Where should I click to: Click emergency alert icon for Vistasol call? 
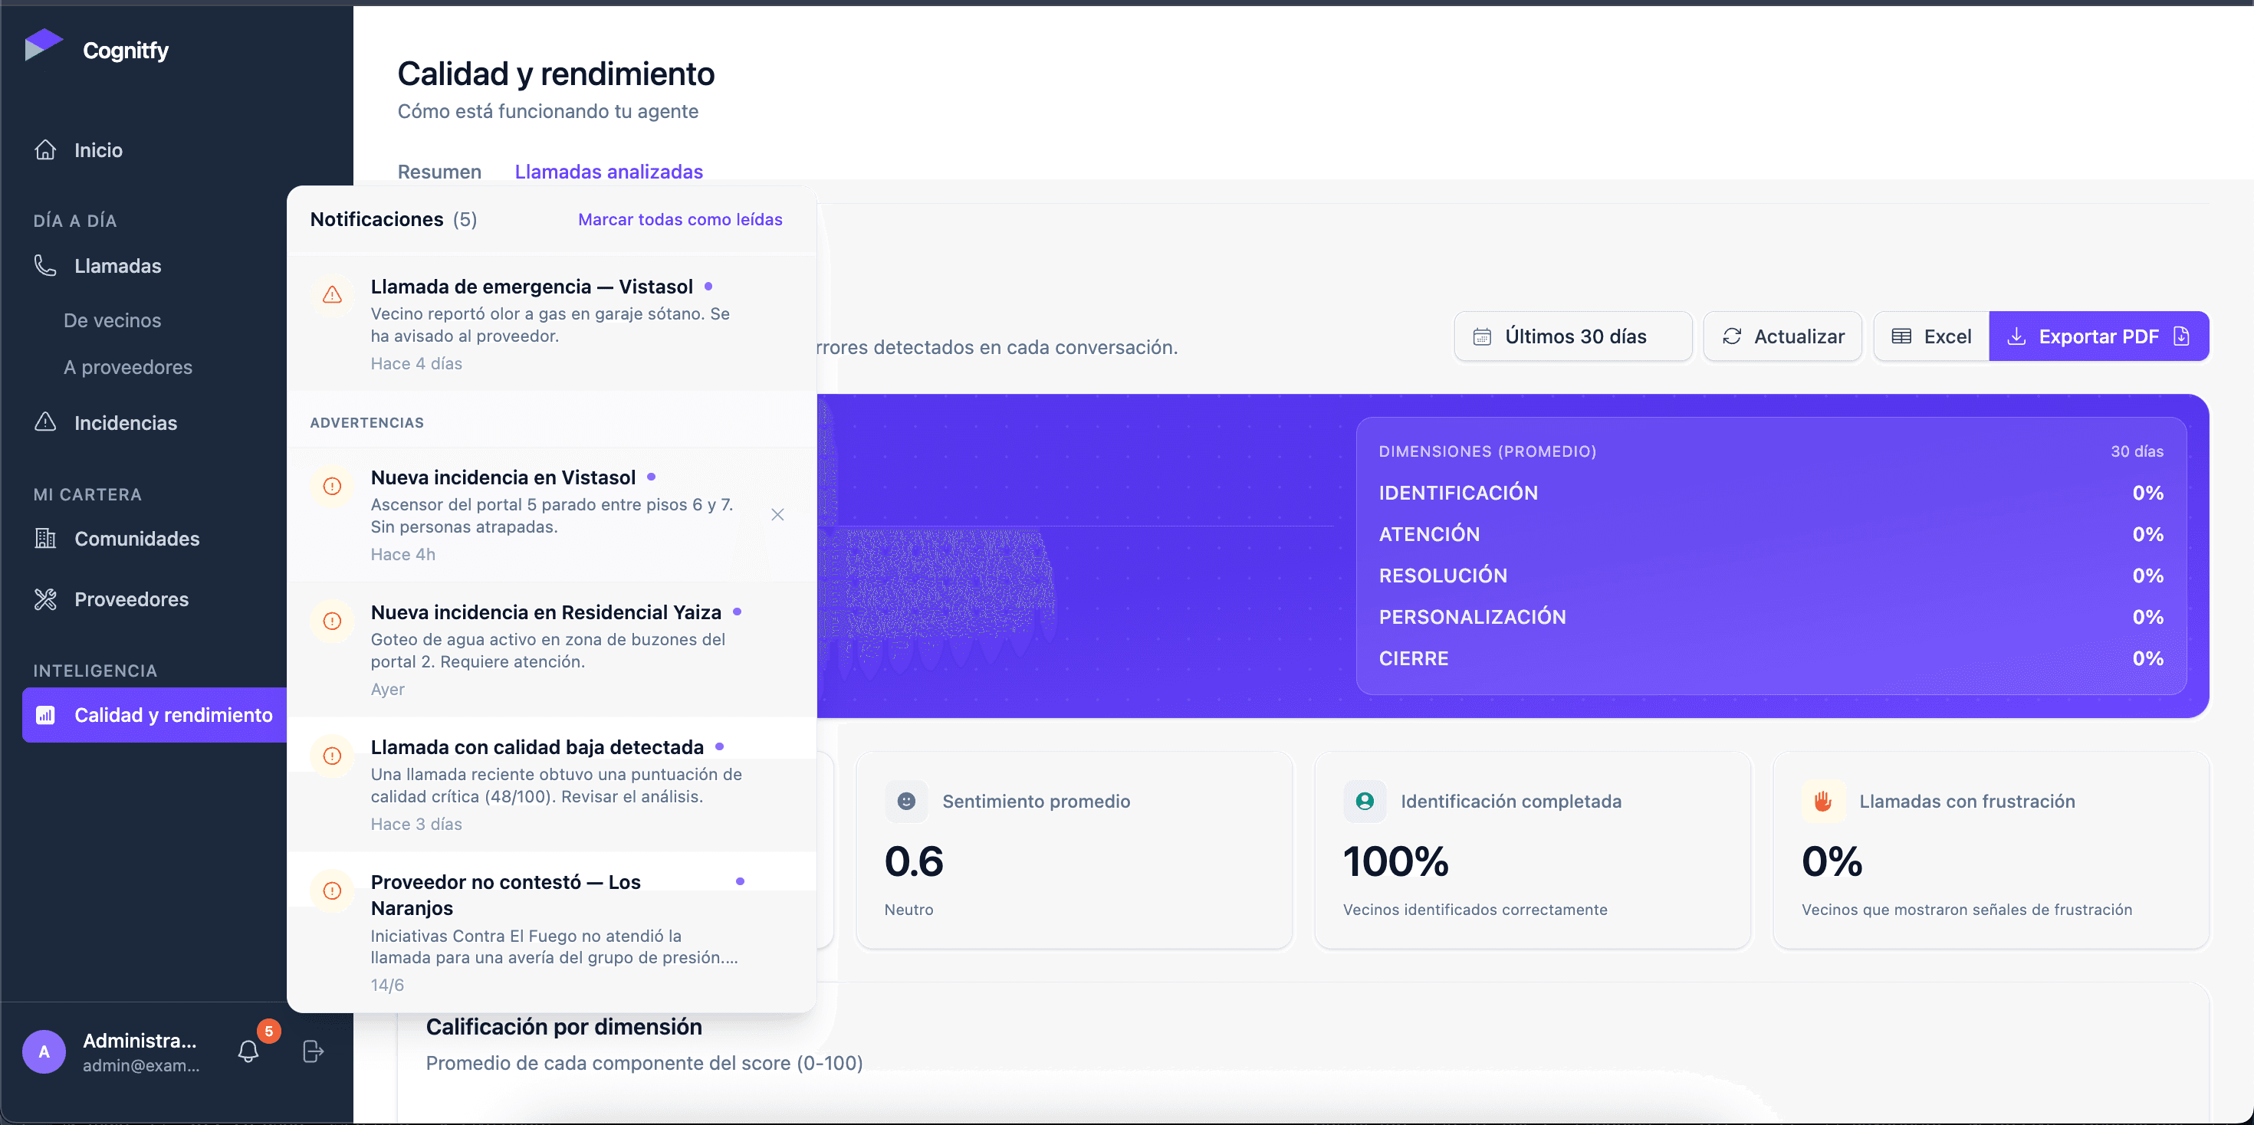pyautogui.click(x=332, y=295)
